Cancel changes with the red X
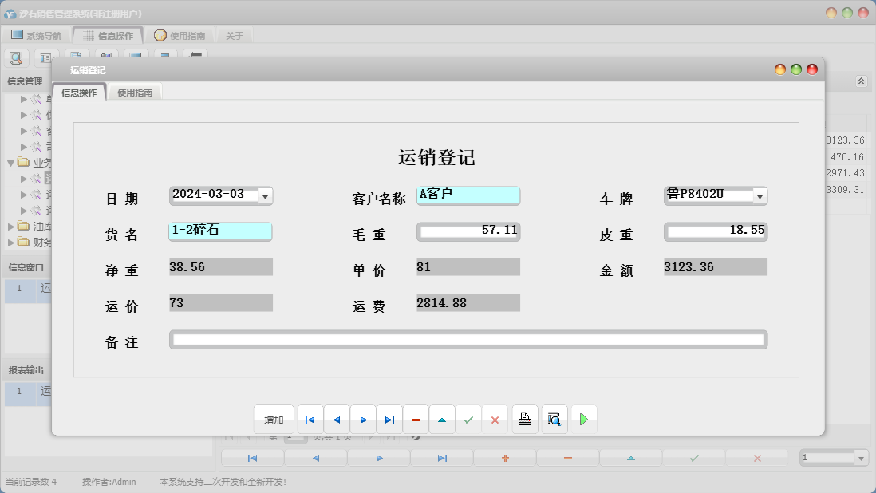This screenshot has width=876, height=493. pyautogui.click(x=495, y=419)
